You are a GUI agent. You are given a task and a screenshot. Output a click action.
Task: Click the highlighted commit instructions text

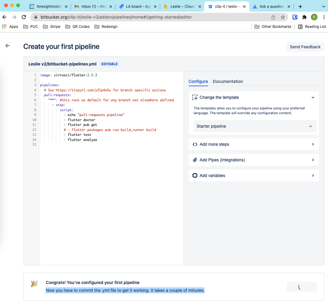coord(125,290)
